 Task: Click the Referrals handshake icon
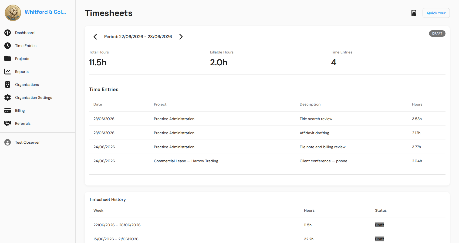[8, 123]
